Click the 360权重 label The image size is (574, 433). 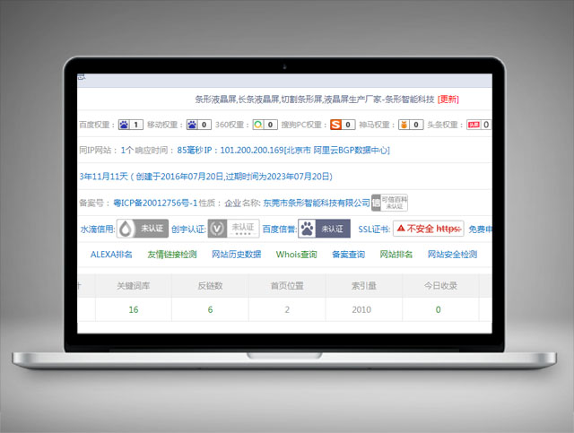pyautogui.click(x=232, y=125)
